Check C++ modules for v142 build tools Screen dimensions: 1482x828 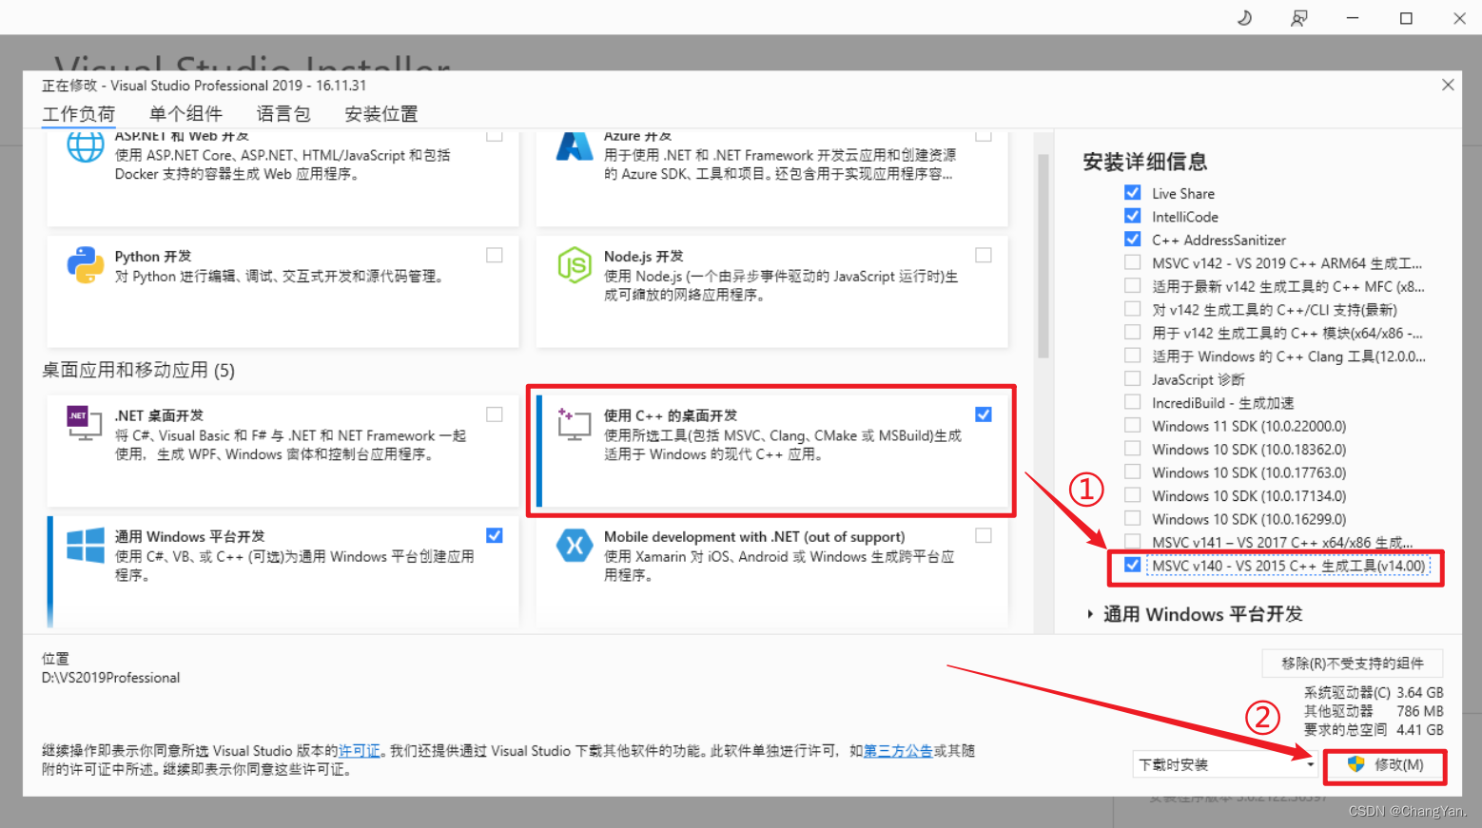[1132, 332]
